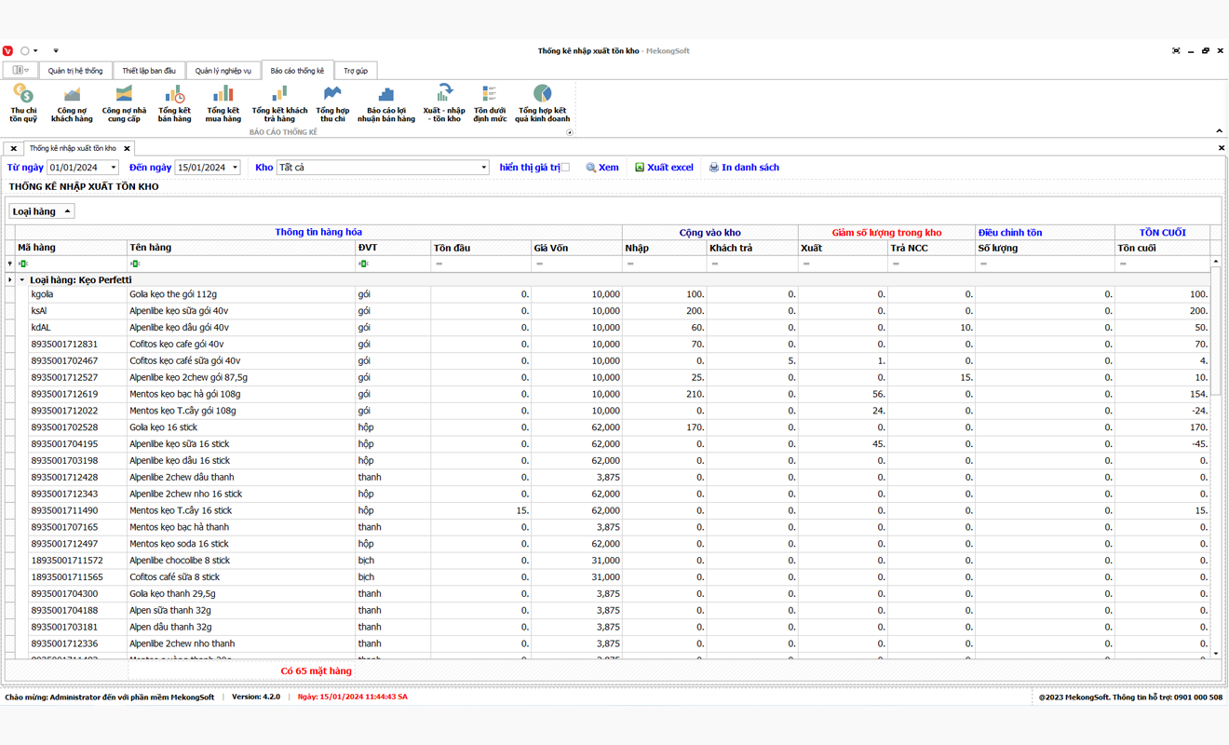Image resolution: width=1229 pixels, height=745 pixels.
Task: Open the quick access toolbar customize arrow
Action: (56, 51)
